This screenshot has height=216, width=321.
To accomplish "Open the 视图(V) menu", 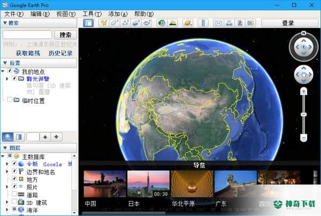I will click(66, 14).
